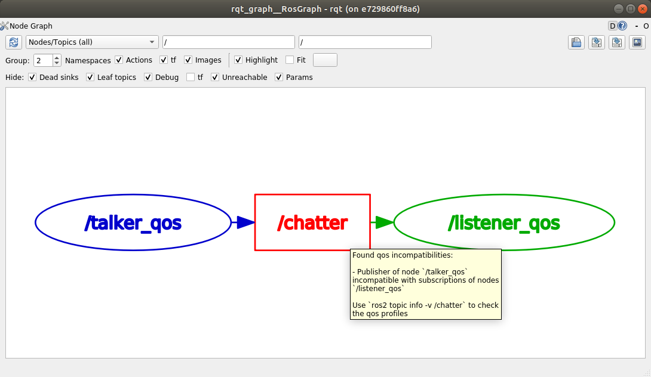Save the graph as an image
Viewport: 651px width, 377px height.
pos(637,42)
